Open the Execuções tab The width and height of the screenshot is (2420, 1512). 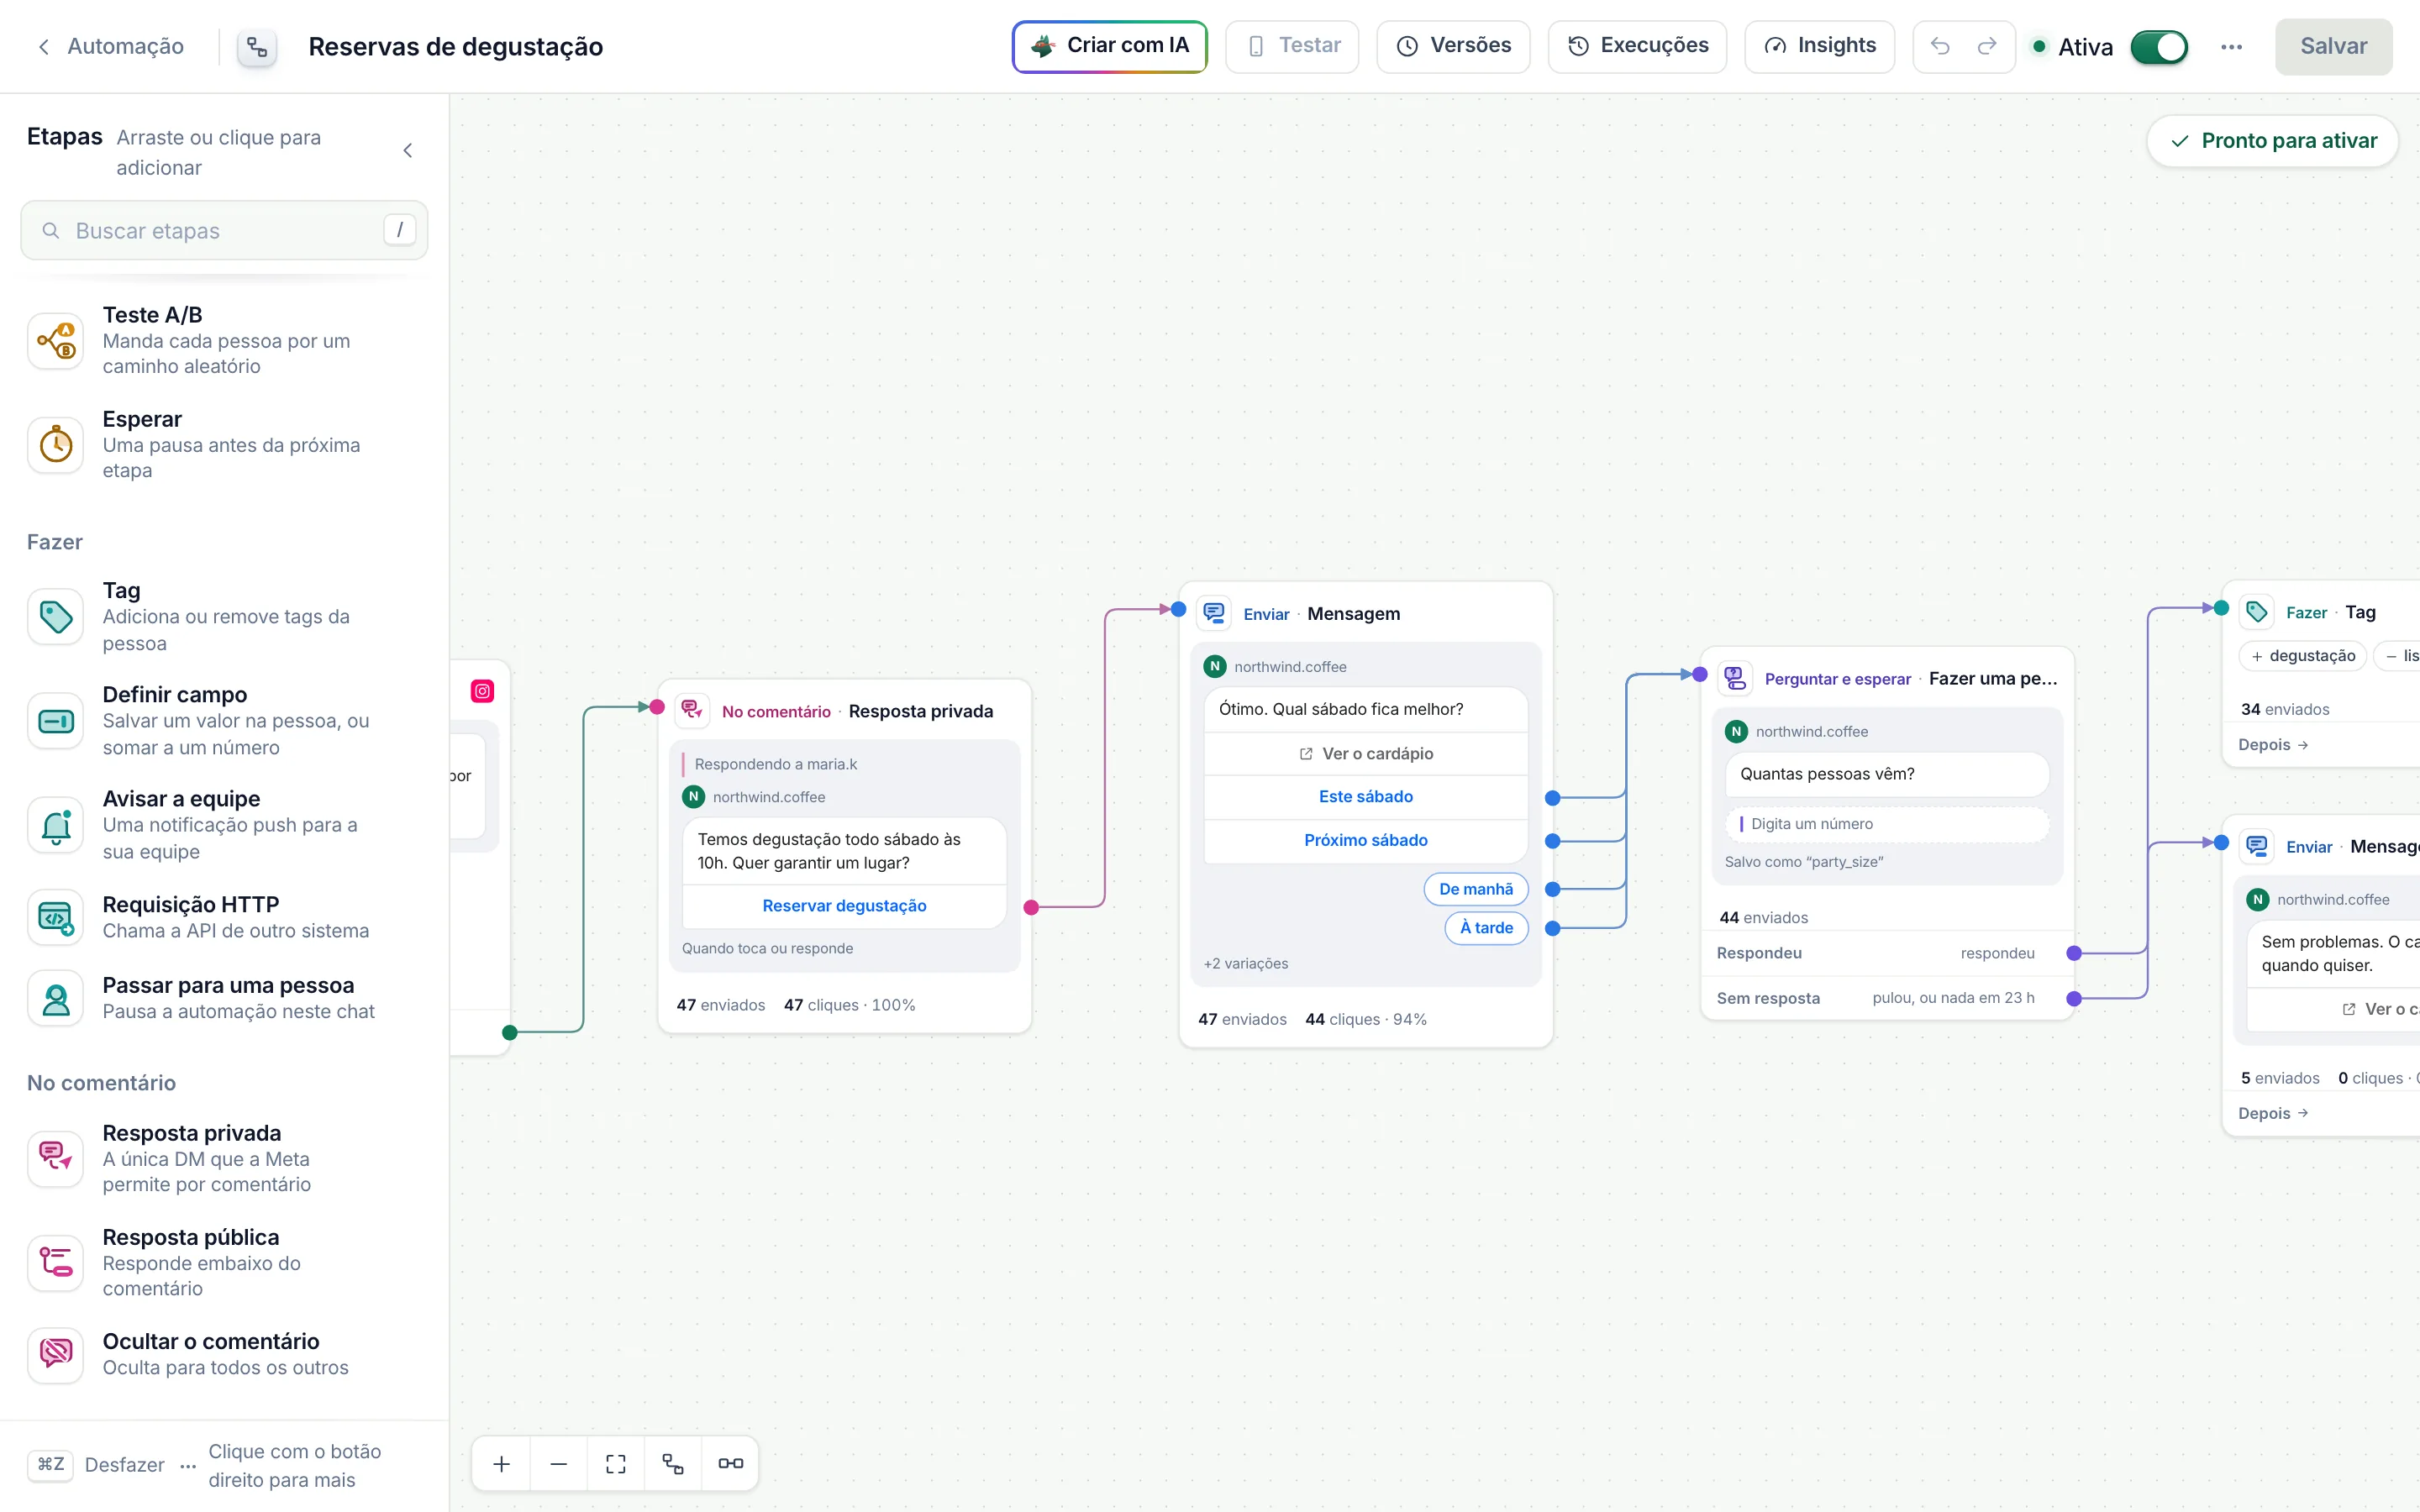[1637, 46]
